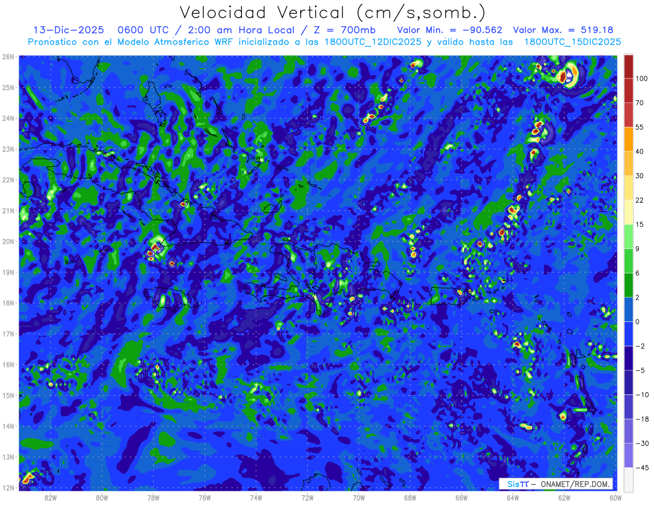
Task: Click the longitude label '70W'
Action: tap(359, 497)
